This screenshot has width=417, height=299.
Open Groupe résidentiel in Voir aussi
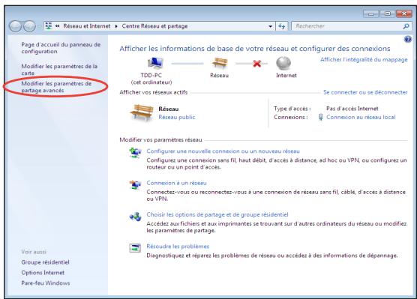tap(45, 262)
